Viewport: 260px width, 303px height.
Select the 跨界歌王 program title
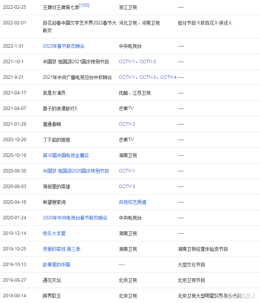point(52,296)
